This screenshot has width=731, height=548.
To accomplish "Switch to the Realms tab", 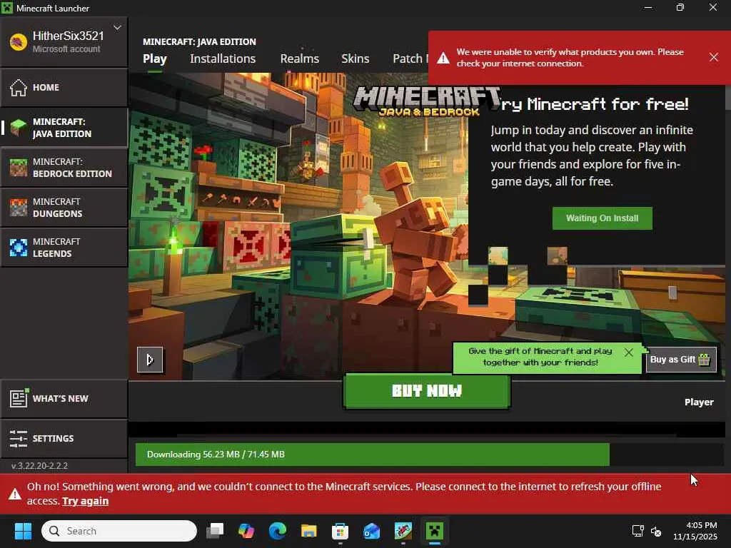I will coord(300,59).
